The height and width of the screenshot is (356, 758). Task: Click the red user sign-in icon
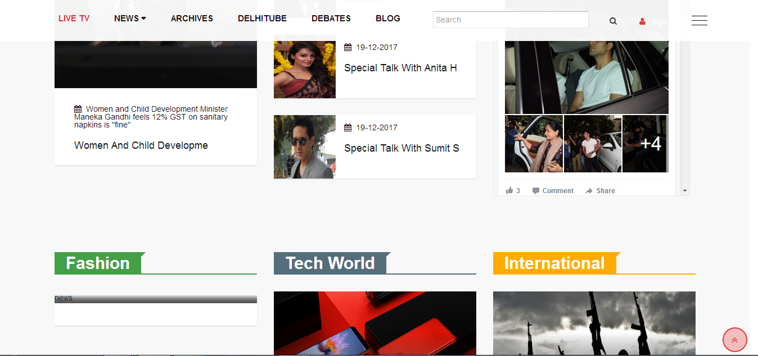[x=642, y=21]
